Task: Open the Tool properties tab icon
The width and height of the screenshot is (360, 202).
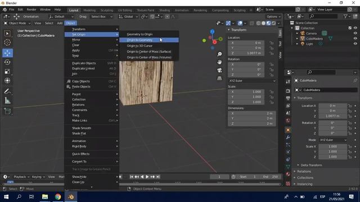Action: [x=288, y=81]
